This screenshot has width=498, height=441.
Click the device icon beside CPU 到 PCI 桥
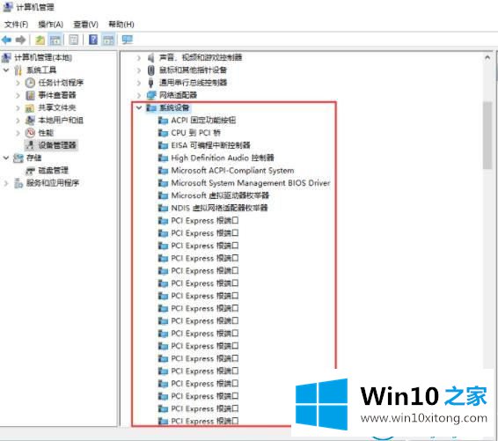point(163,133)
